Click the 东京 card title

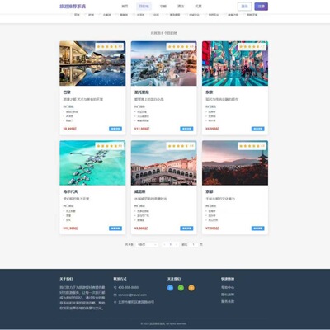210,92
